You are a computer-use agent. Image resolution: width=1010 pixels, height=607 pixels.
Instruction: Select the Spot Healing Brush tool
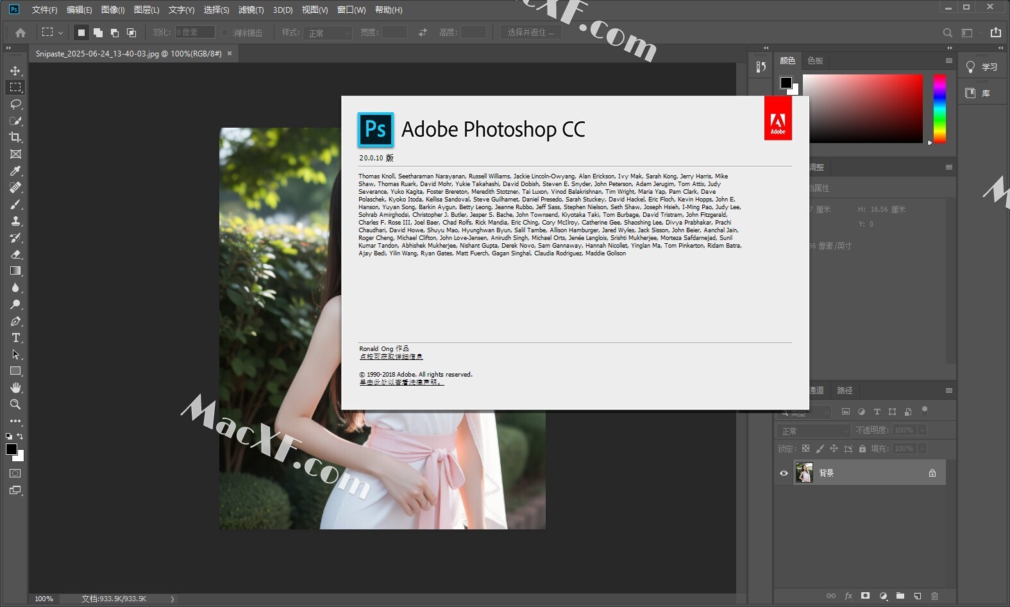tap(15, 187)
